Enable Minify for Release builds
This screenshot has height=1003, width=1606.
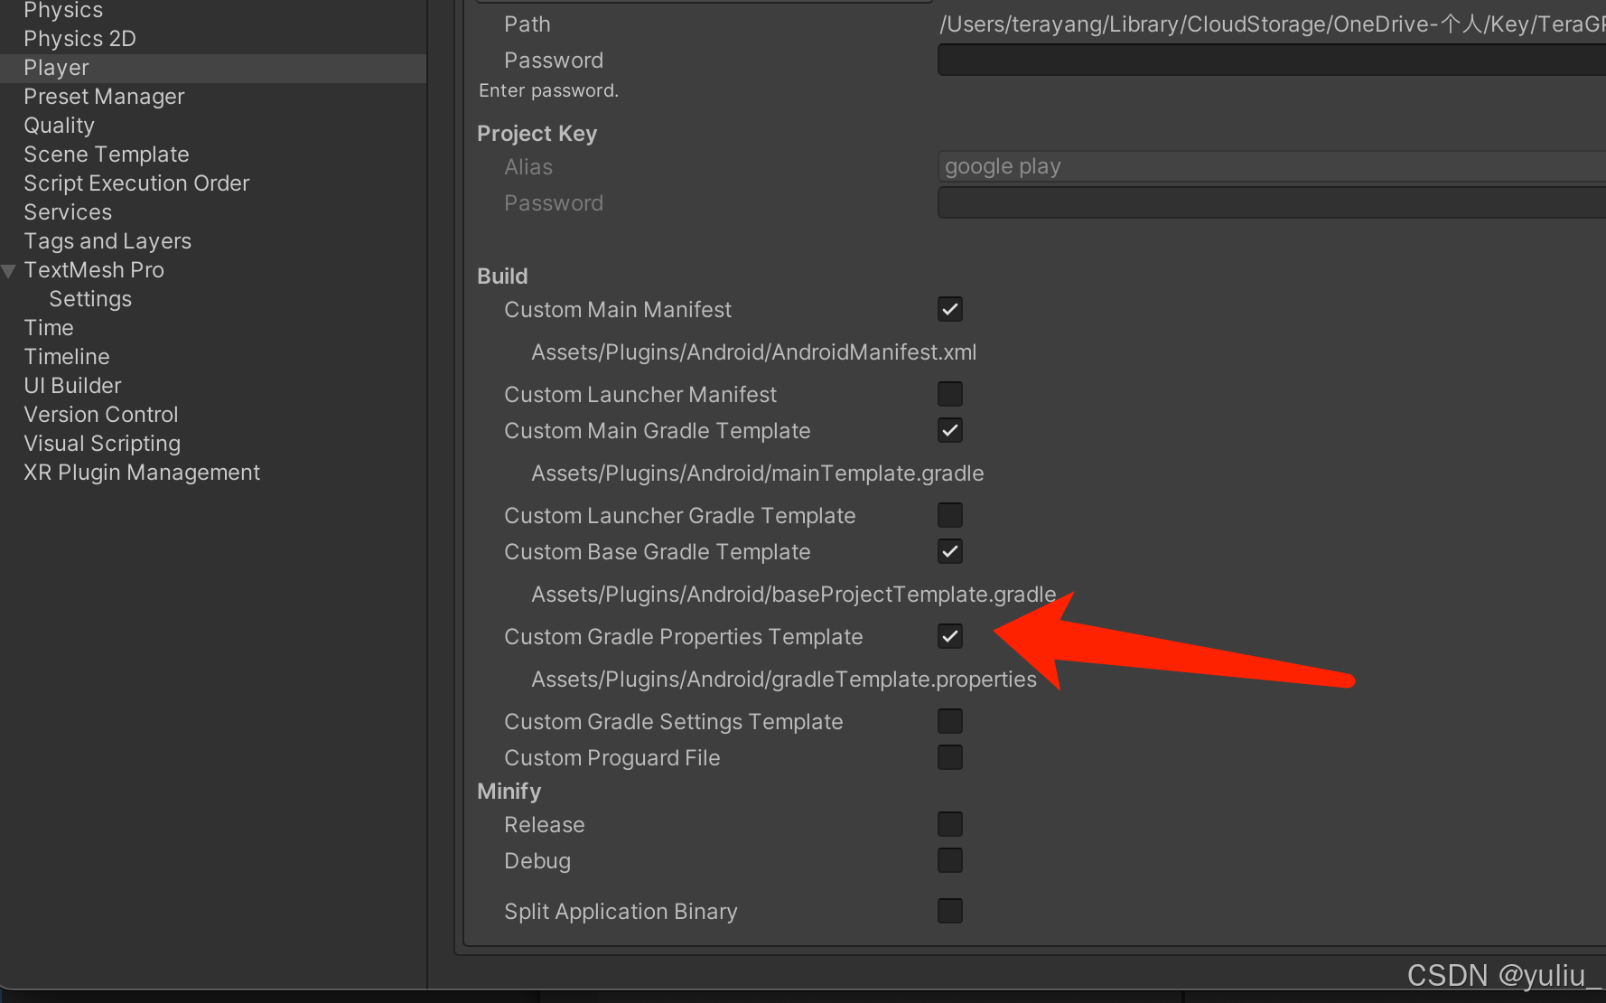pyautogui.click(x=949, y=823)
